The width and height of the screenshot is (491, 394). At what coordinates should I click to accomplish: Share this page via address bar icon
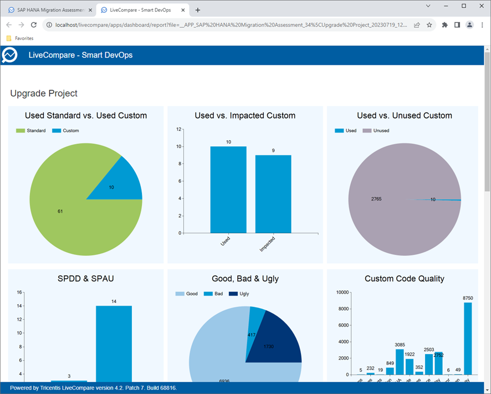[x=417, y=25]
